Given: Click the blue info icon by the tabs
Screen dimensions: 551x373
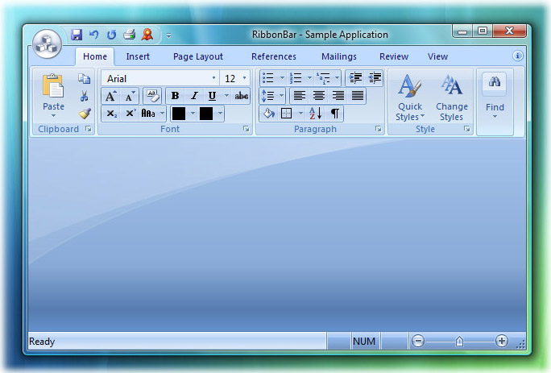Looking at the screenshot, I should click(x=518, y=56).
